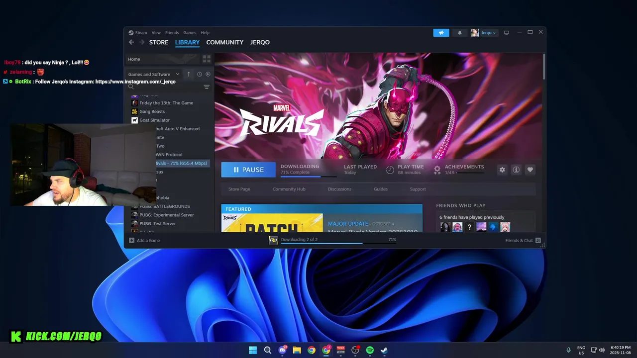The height and width of the screenshot is (358, 637).
Task: Click the up-arrow sort icon beside Games and Software
Action: click(x=189, y=74)
